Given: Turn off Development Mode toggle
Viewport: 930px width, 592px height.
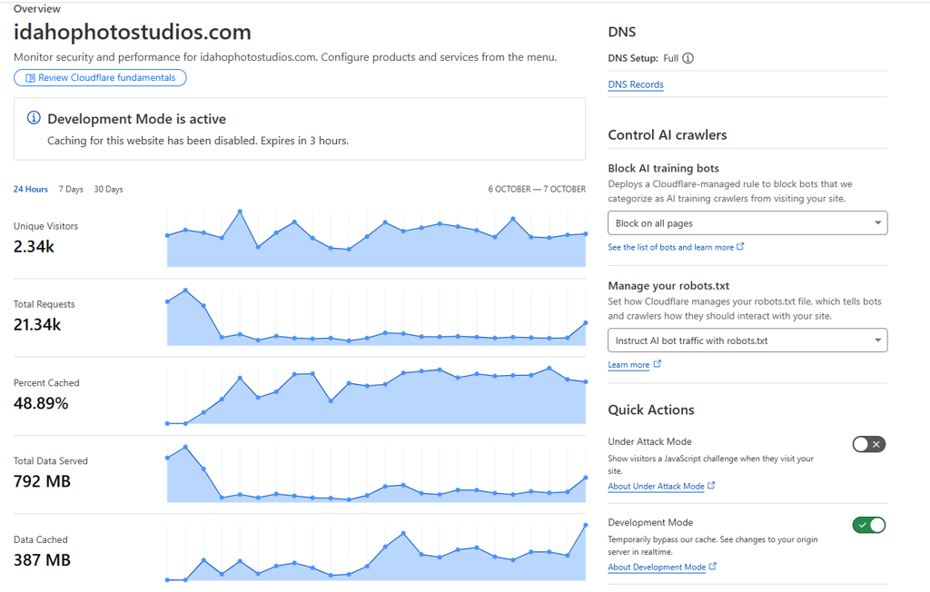Looking at the screenshot, I should [869, 525].
